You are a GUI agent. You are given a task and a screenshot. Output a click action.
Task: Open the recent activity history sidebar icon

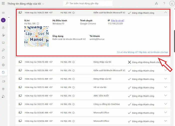click(x=3, y=72)
